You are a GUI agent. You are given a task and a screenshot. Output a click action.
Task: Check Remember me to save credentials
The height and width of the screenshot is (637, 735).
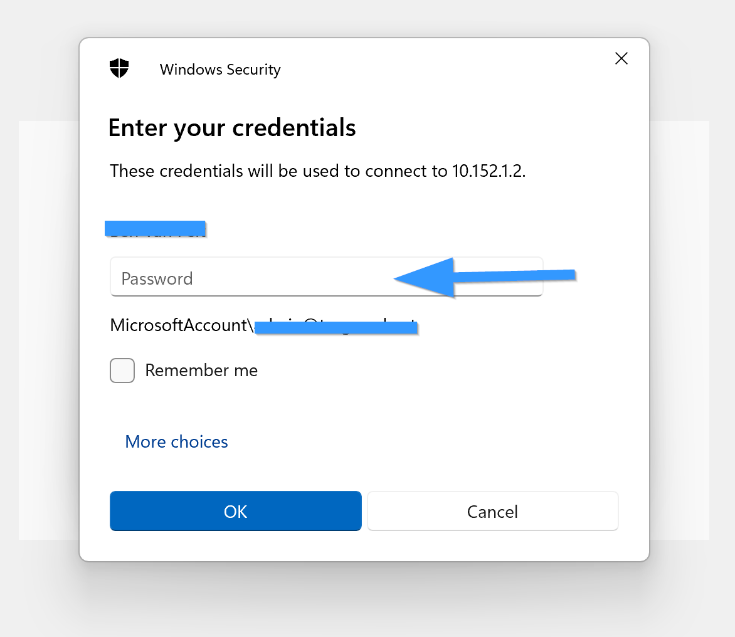point(122,371)
